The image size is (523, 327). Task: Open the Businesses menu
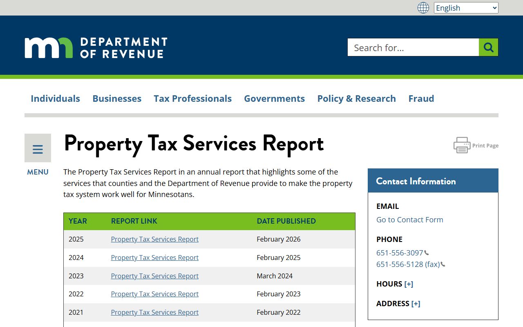point(117,99)
